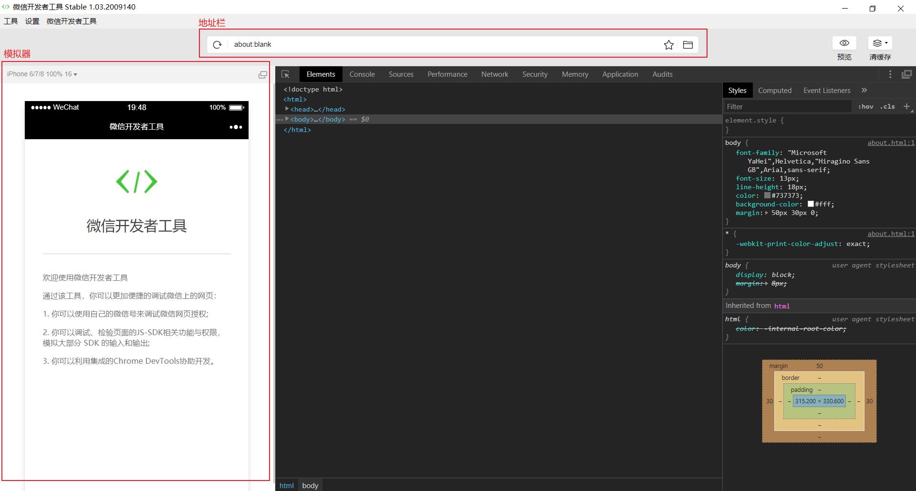Tap the three-dot menu in simulator header
This screenshot has width=916, height=491.
point(236,127)
